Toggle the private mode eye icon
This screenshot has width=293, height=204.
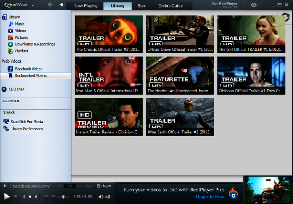tap(253, 5)
